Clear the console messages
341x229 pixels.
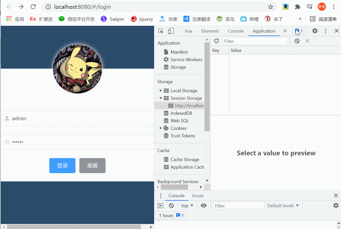point(171,206)
